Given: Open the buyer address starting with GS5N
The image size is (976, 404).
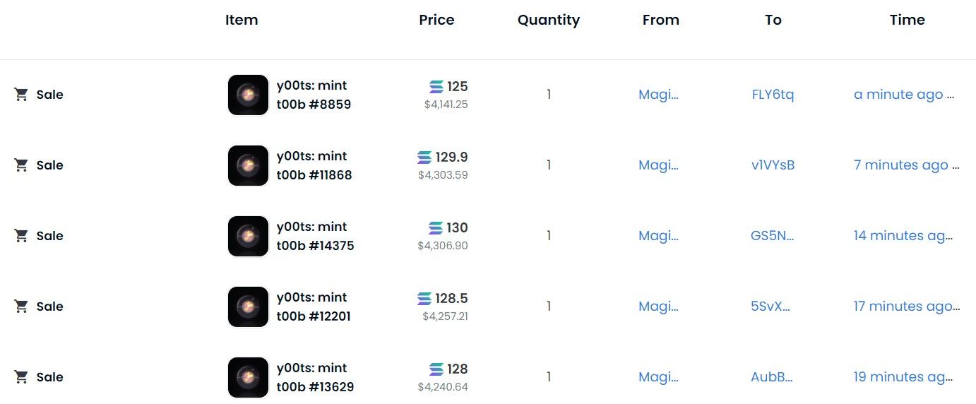Looking at the screenshot, I should point(772,236).
